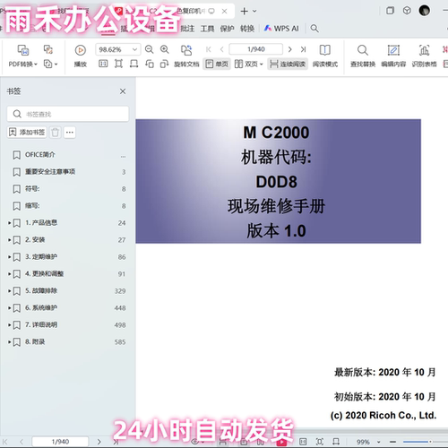Click the user avatar at top right
448x448 pixels.
pos(424,11)
